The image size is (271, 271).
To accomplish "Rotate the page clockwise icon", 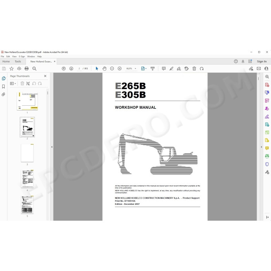I will pyautogui.click(x=202, y=69).
